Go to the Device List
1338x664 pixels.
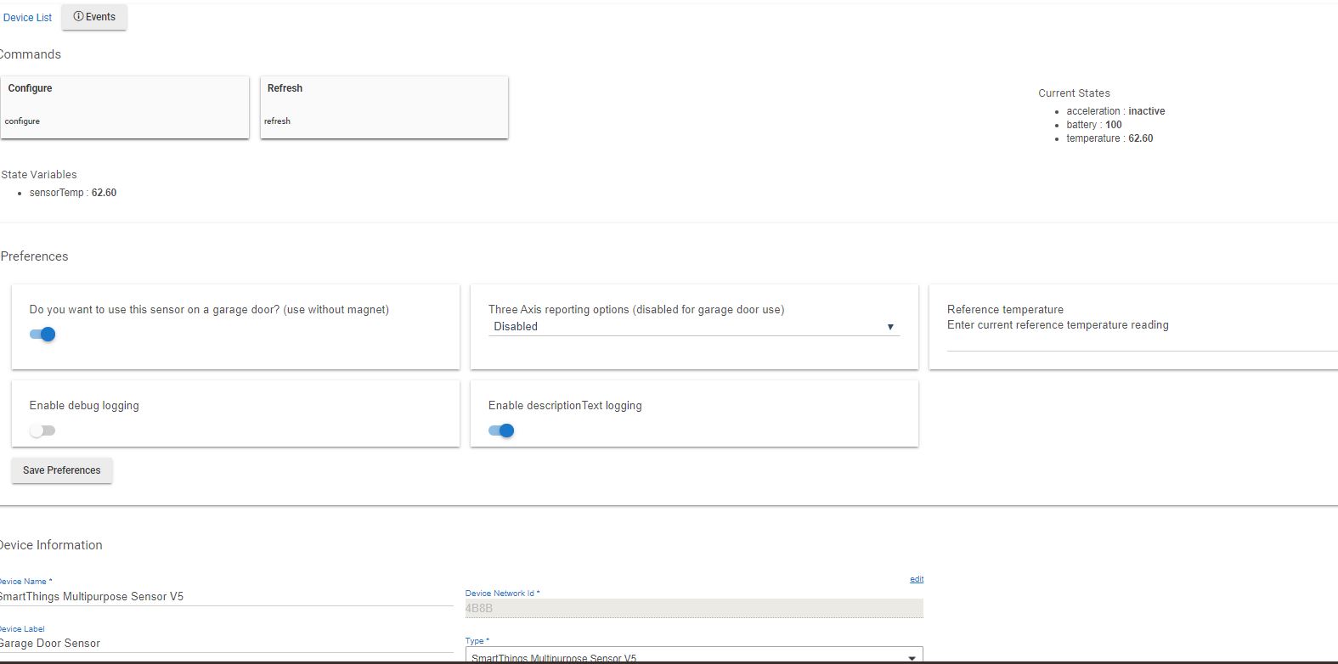28,18
